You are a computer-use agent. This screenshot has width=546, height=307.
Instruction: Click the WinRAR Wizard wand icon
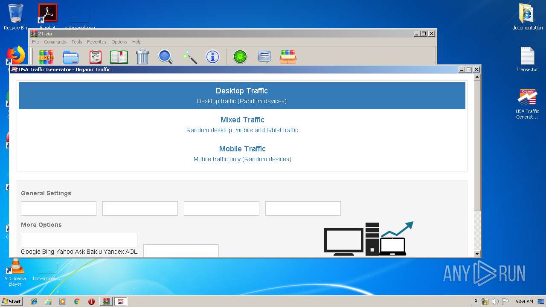(x=189, y=57)
